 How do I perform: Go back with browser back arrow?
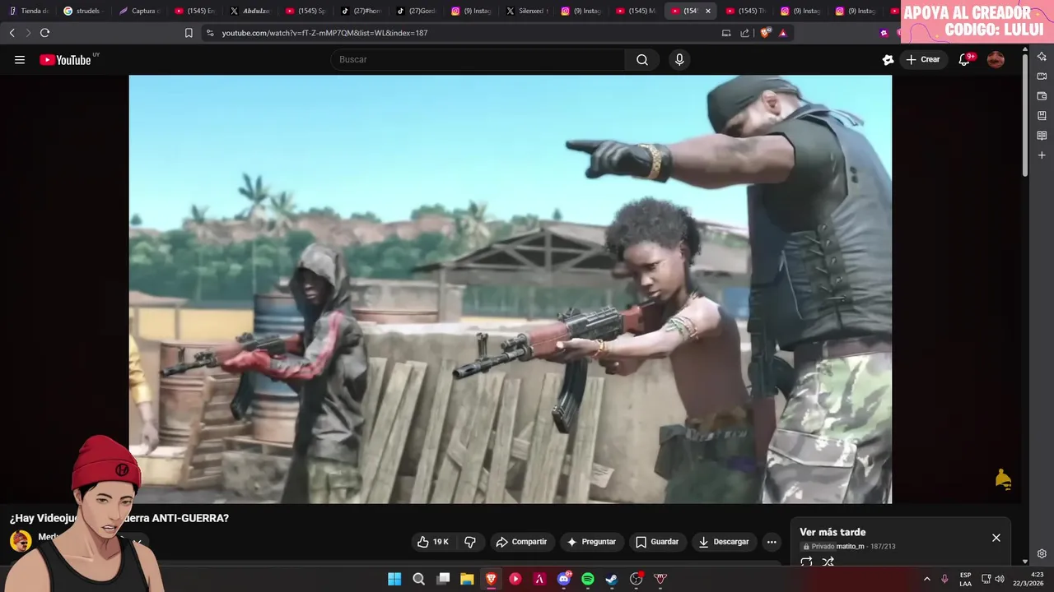[x=12, y=33]
